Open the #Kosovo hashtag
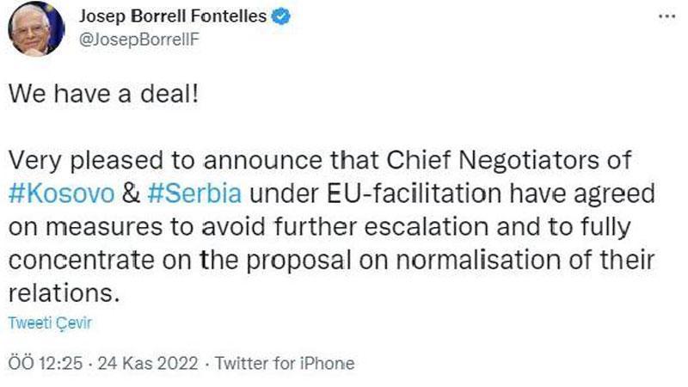The image size is (688, 387). tap(61, 192)
